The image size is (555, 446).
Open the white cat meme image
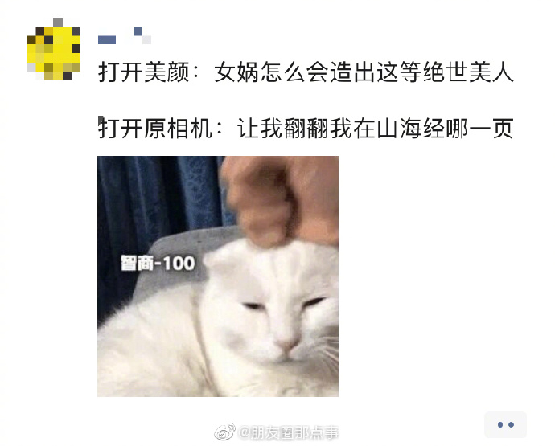(x=218, y=276)
